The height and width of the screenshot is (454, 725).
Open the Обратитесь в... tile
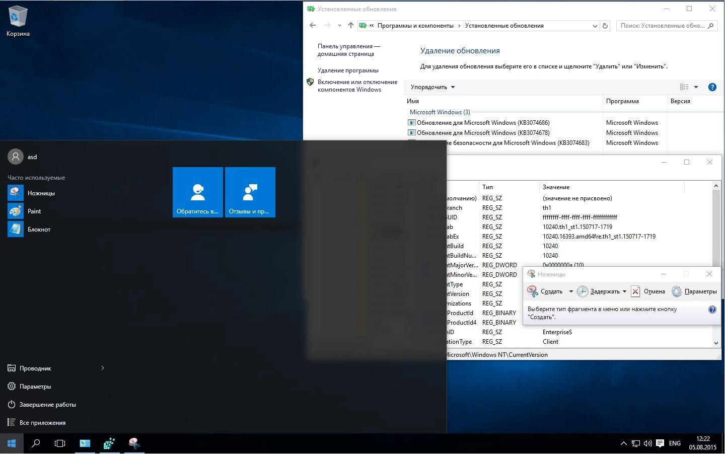tap(198, 192)
